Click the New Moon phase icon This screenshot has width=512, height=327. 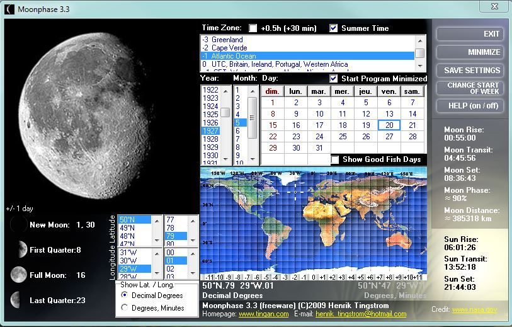19,225
